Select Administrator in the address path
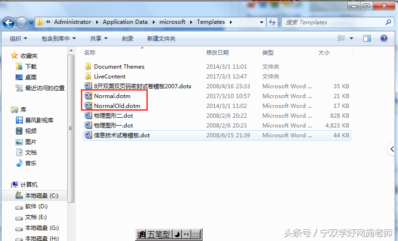The image size is (398, 241). pyautogui.click(x=72, y=22)
